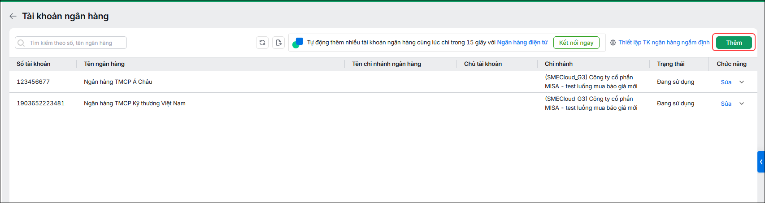Focus the bank account search field
The image size is (765, 203).
tap(71, 43)
